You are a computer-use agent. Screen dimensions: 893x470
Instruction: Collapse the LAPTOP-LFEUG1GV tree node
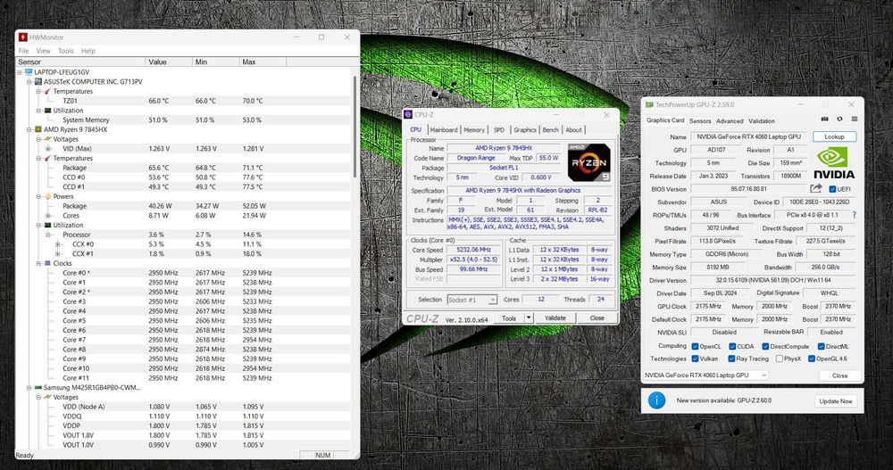(20, 72)
